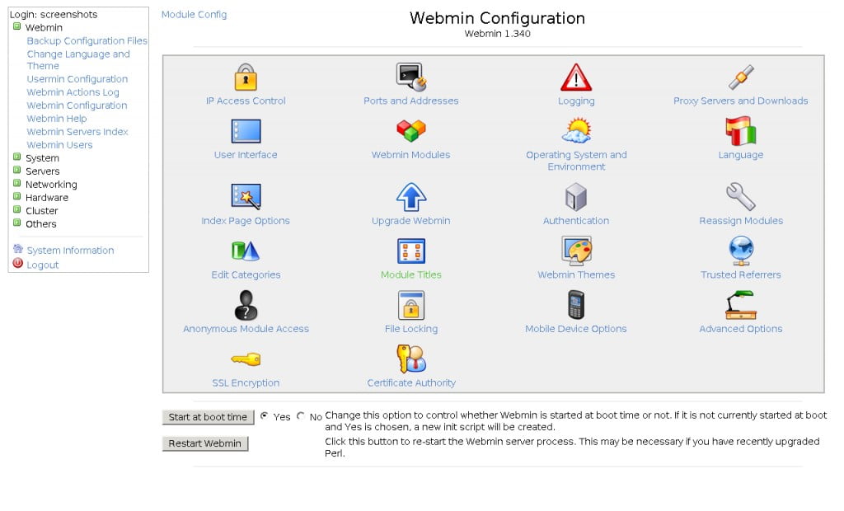
Task: Open the IP Access Control padlock icon
Action: [x=246, y=77]
